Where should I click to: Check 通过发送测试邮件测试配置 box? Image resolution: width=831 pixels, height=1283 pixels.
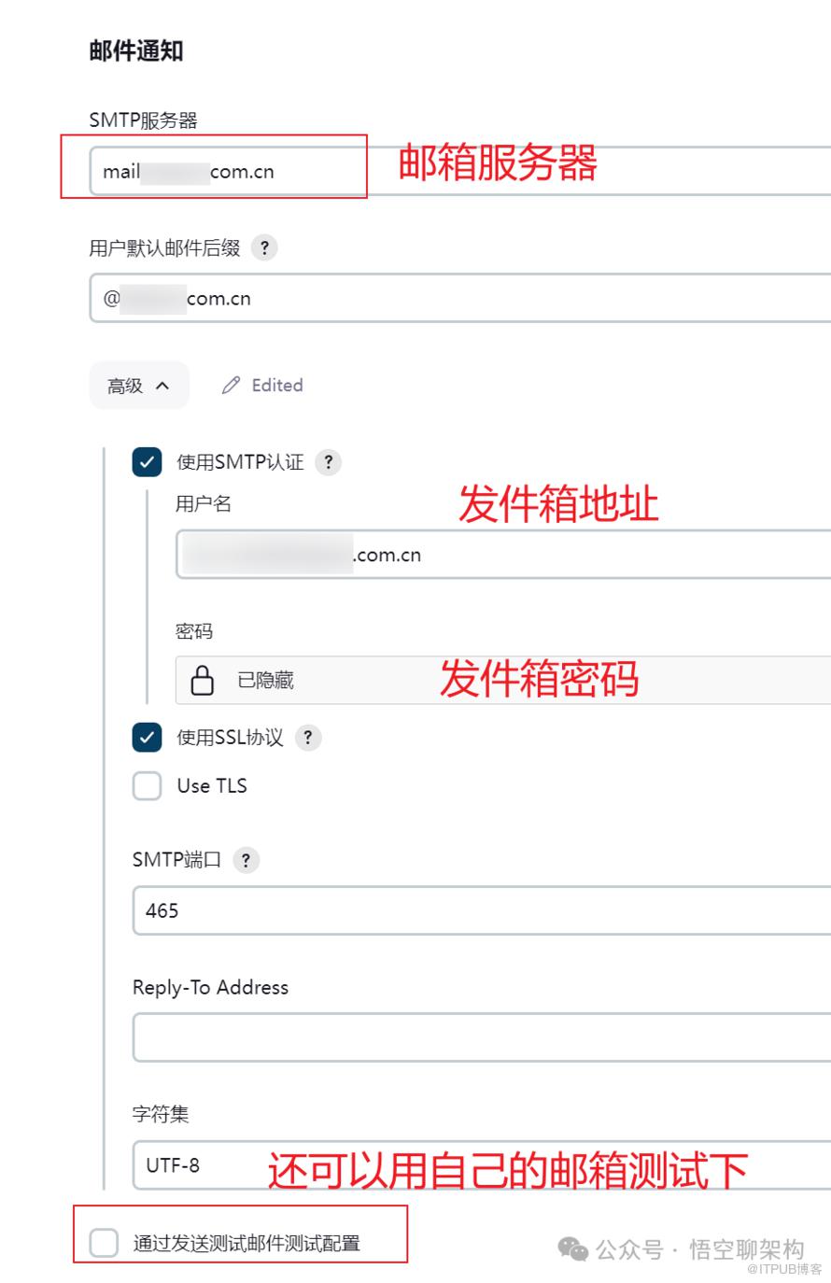click(x=104, y=1243)
